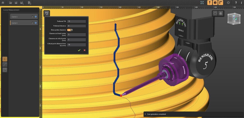Open the info 'i' icon
This screenshot has height=118, width=244.
tap(241, 3)
